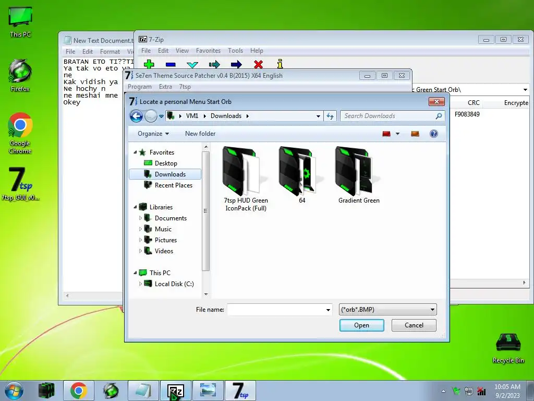Select the Gradient Green folder

coord(359,175)
